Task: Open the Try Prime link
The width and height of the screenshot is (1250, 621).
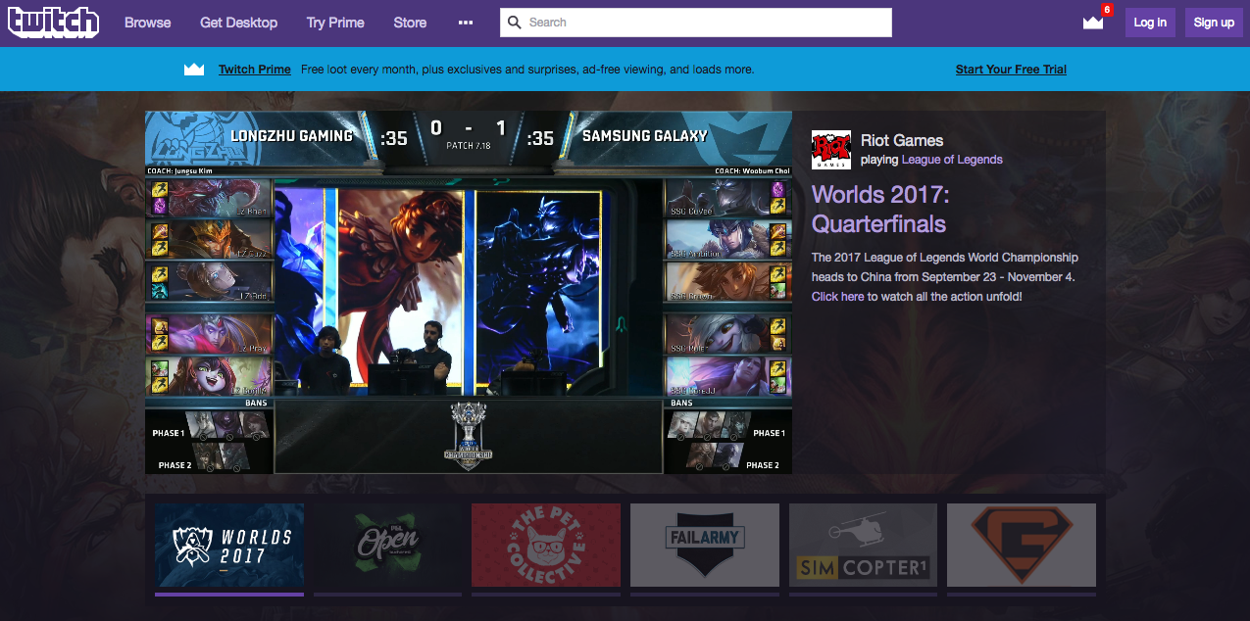Action: coord(335,23)
